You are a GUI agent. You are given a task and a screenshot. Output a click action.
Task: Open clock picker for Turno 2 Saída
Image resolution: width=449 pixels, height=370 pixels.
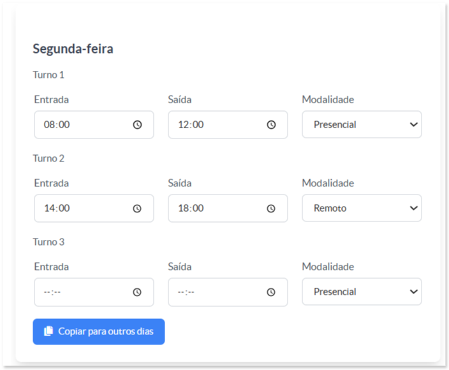point(271,208)
